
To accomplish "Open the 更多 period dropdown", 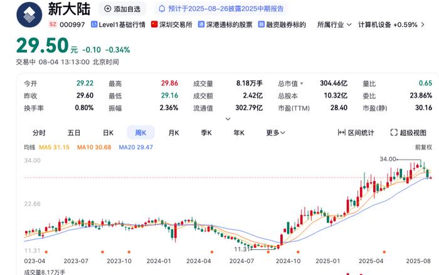I will pyautogui.click(x=275, y=133).
